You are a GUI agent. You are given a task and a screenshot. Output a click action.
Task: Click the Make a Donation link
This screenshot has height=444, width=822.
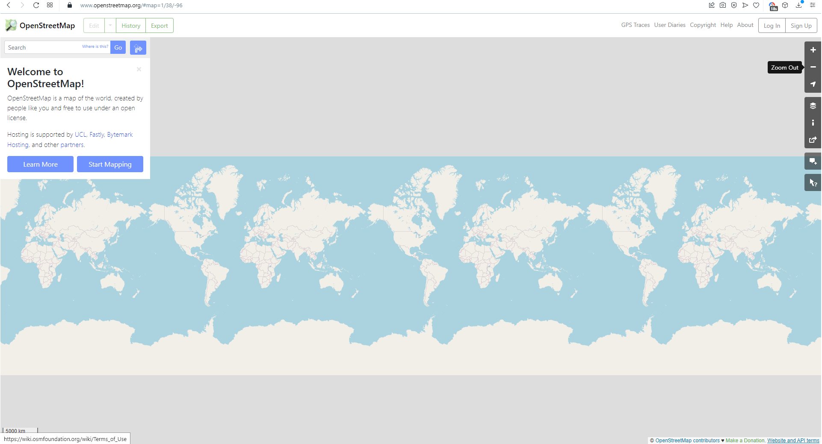[x=745, y=441]
